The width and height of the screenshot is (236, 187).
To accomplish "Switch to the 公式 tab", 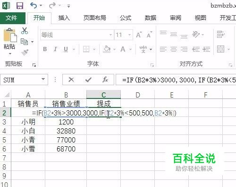I will [x=126, y=18].
